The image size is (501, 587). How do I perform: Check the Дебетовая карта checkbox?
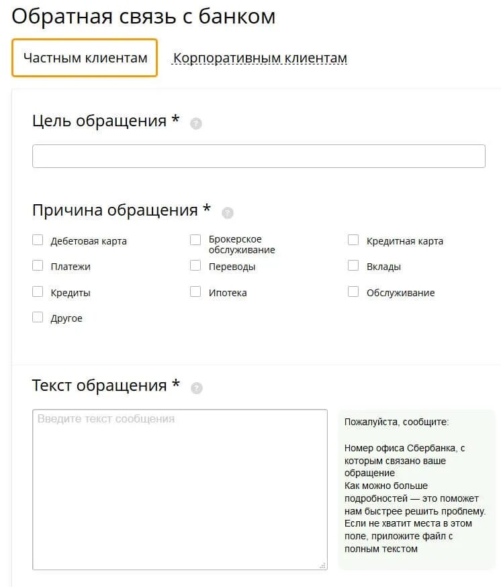[x=38, y=240]
